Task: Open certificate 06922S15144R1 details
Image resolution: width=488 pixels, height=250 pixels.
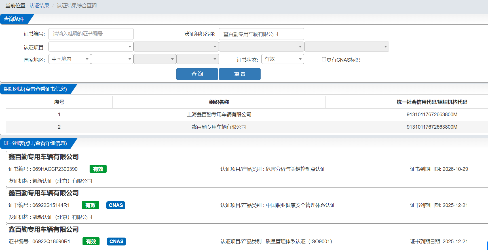Action: [x=51, y=205]
